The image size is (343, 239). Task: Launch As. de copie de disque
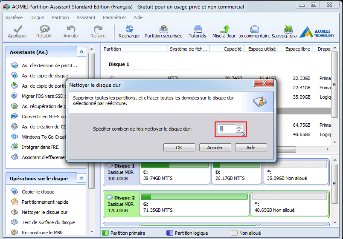pyautogui.click(x=40, y=76)
